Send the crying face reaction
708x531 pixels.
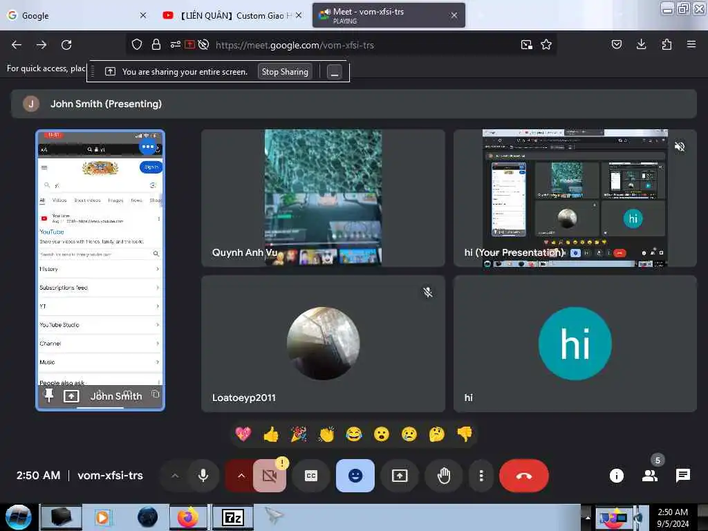point(409,434)
